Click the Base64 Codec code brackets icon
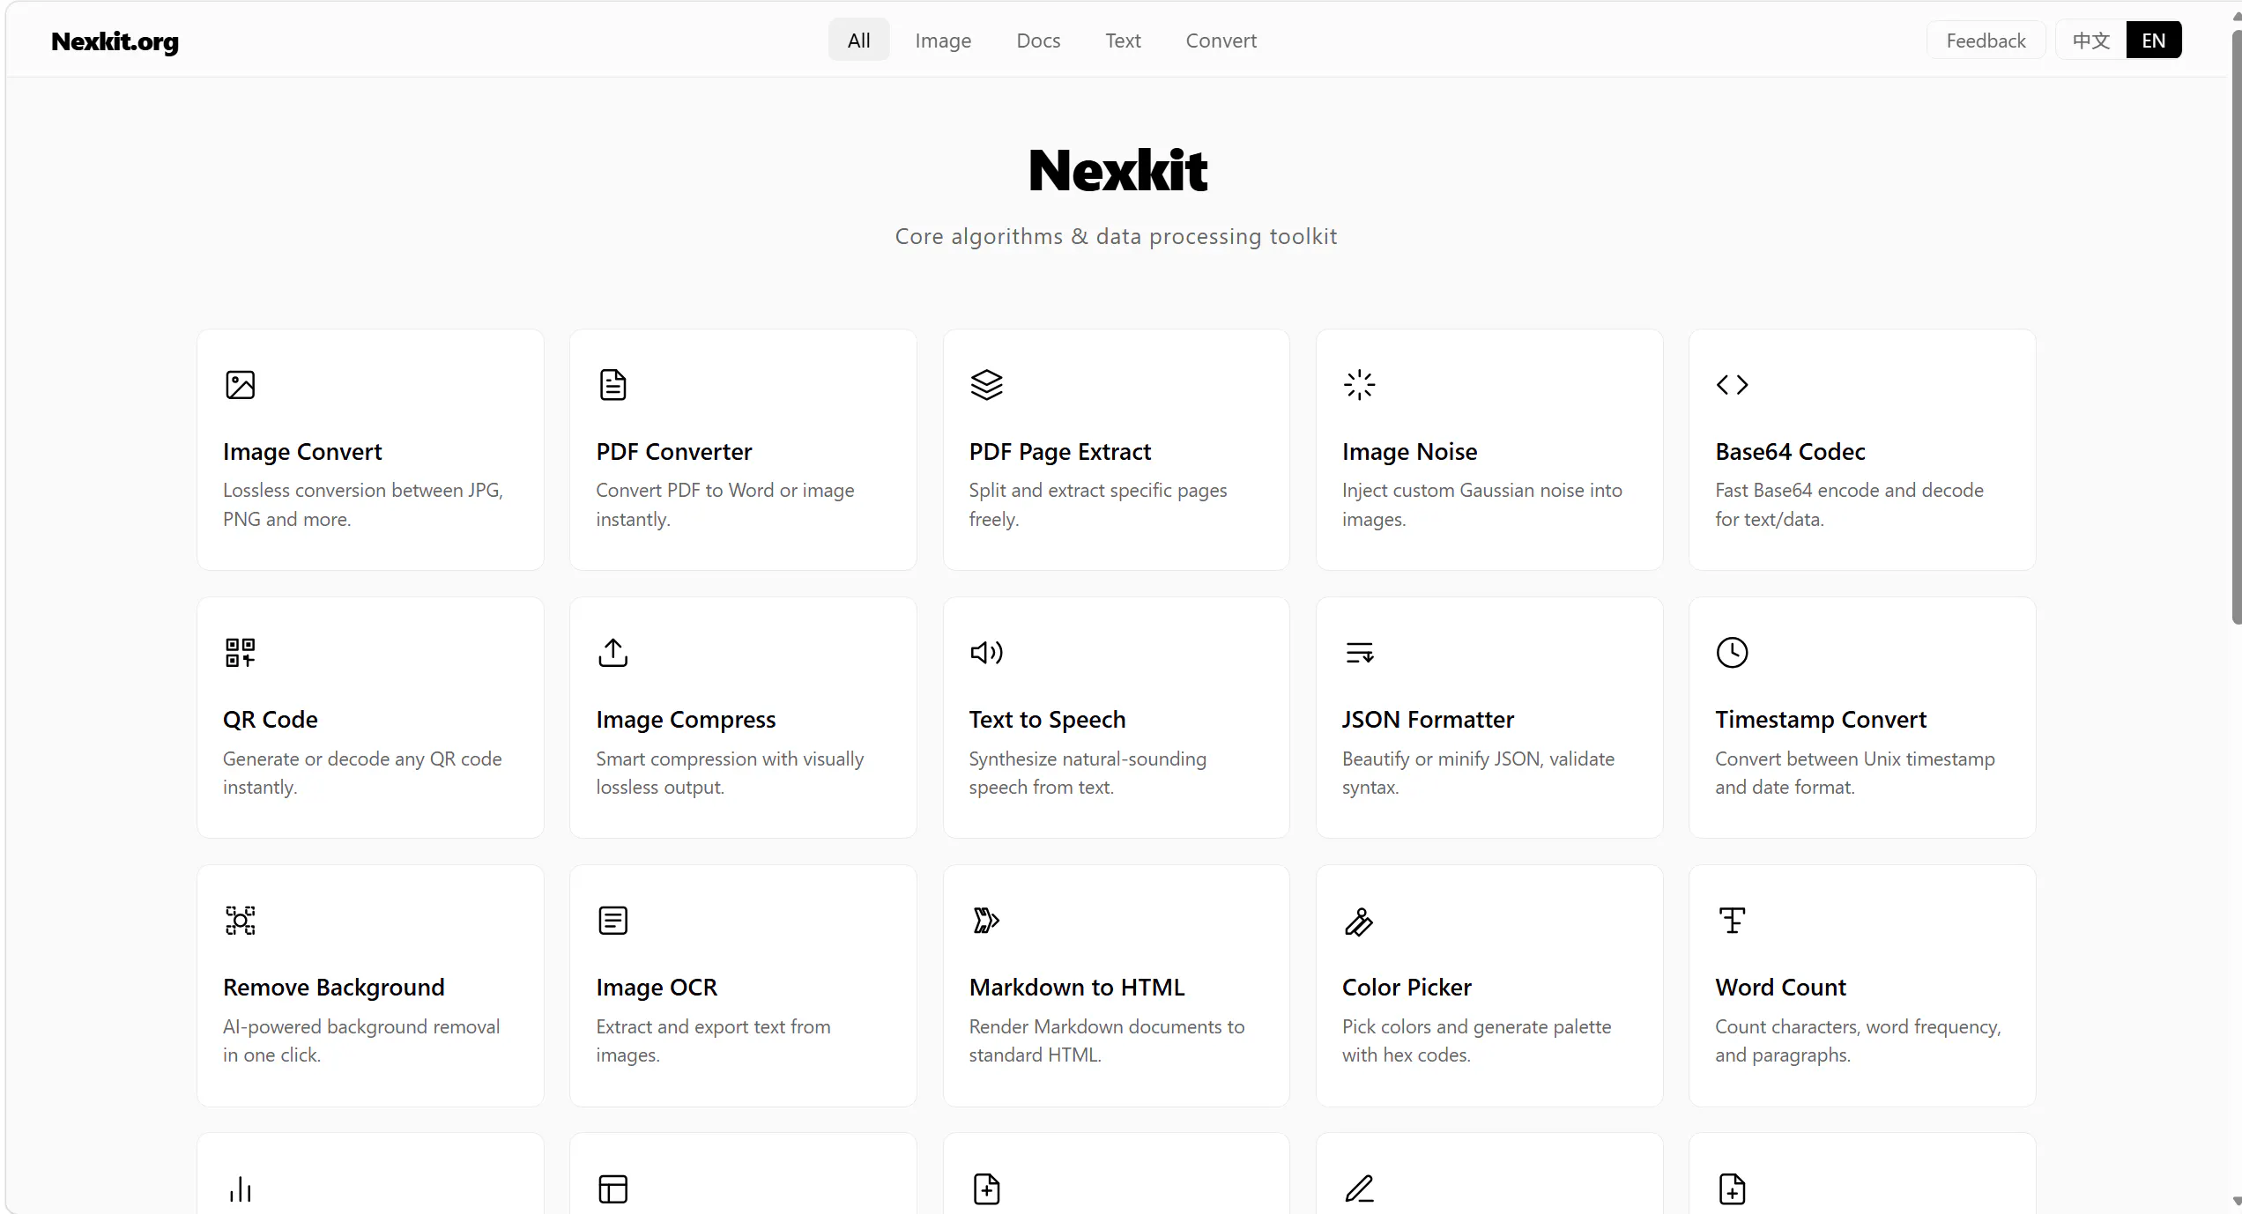 pyautogui.click(x=1732, y=385)
